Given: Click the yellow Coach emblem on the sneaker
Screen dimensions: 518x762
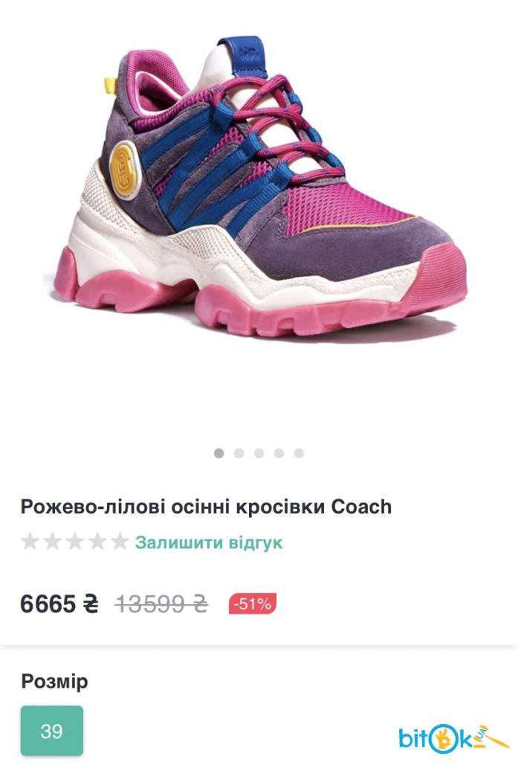Looking at the screenshot, I should (124, 168).
